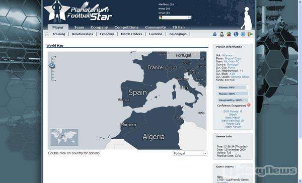302x183 pixels.
Task: Click the dark blue globe toolbar icon
Action: coord(236,34)
